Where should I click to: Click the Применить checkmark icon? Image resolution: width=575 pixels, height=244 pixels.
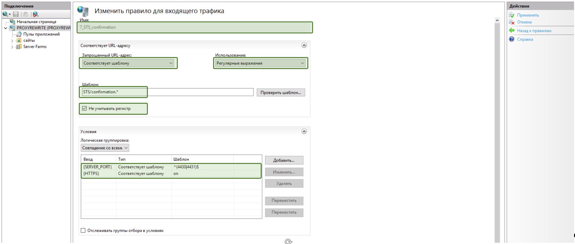[x=512, y=15]
